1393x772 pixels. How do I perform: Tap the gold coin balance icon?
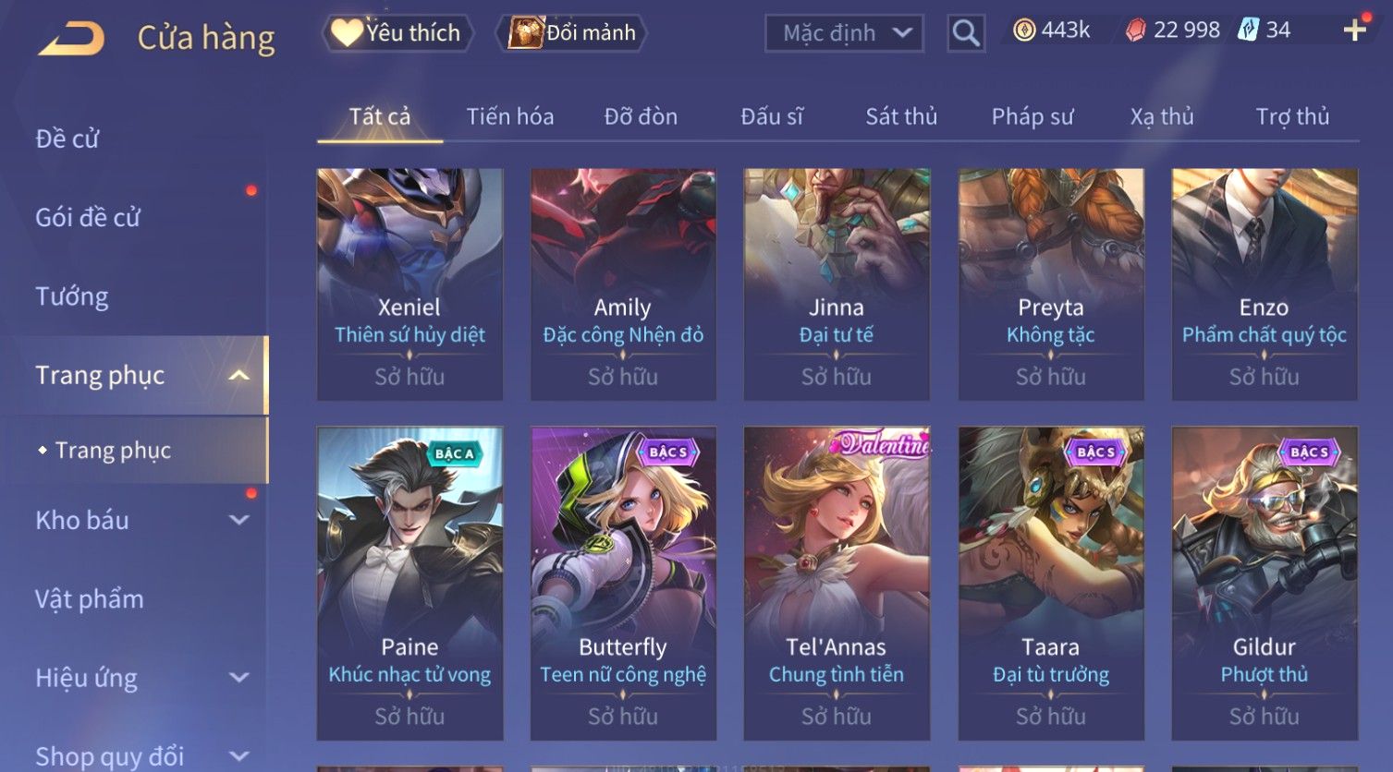pyautogui.click(x=1024, y=30)
